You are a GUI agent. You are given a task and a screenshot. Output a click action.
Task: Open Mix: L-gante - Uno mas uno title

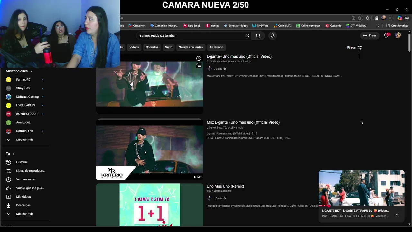tap(243, 122)
